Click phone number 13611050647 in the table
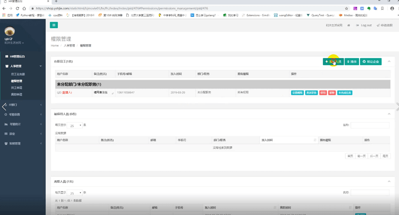This screenshot has width=399, height=215. pos(126,93)
